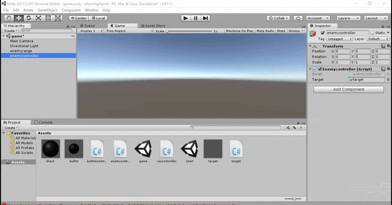Collapse the Transform component
Screen dimensions: 392x205
310,46
